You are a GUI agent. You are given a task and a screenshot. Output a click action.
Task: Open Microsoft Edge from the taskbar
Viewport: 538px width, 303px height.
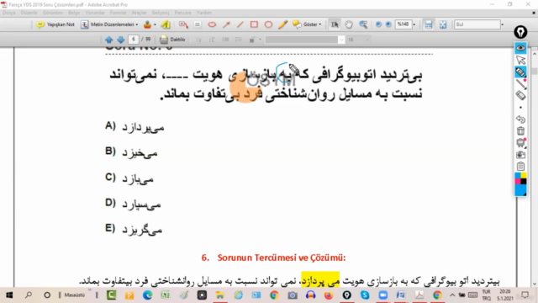[148, 295]
